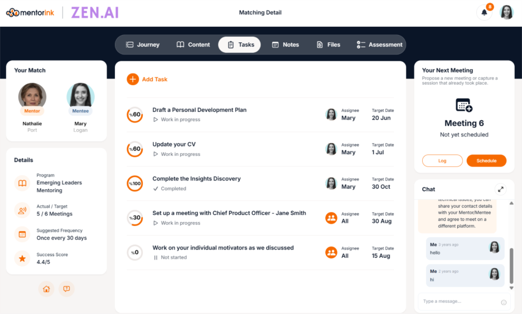
Task: Click the group assignee icon for Jane Smith task
Action: (x=331, y=218)
